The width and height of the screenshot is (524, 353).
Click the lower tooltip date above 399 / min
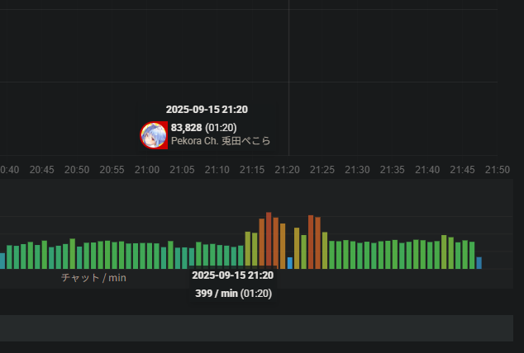[232, 275]
